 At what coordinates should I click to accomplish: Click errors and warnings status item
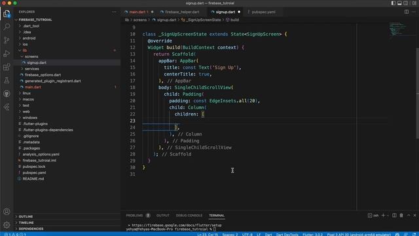[x=15, y=235]
